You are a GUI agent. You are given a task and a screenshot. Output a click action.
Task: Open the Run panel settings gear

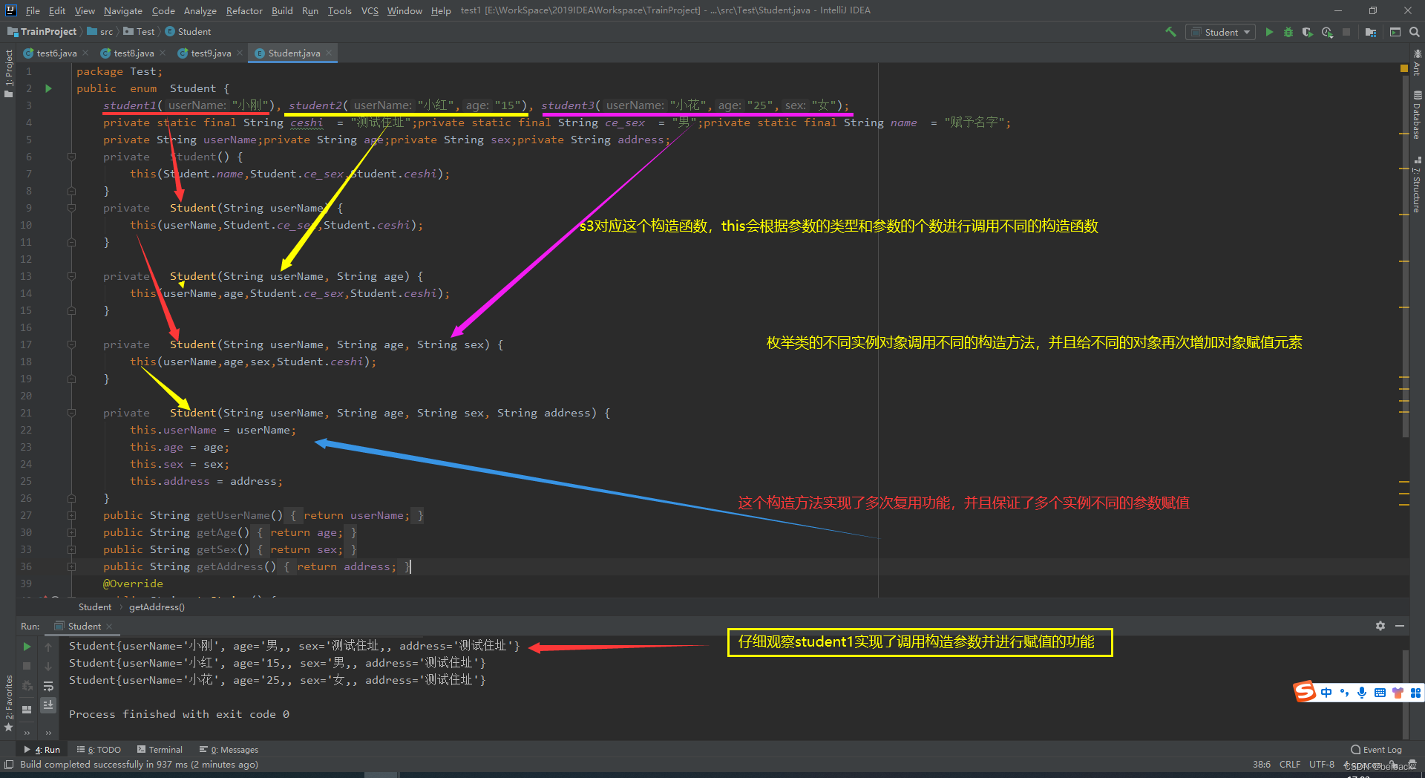click(1380, 626)
